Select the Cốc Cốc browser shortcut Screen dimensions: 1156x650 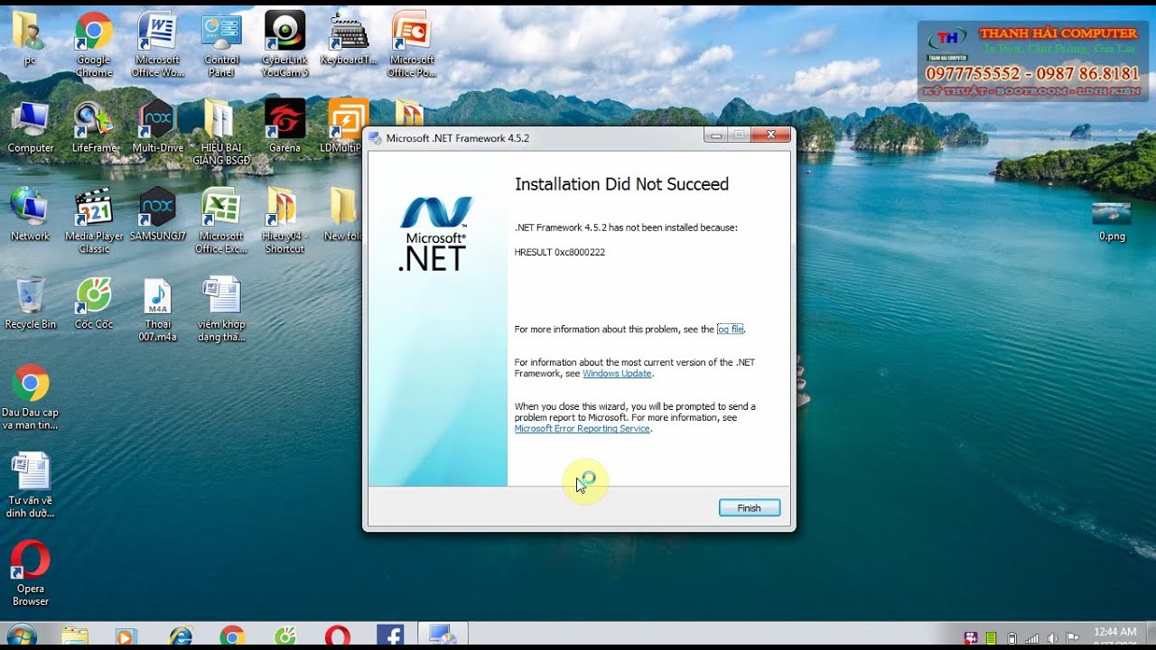[x=94, y=303]
